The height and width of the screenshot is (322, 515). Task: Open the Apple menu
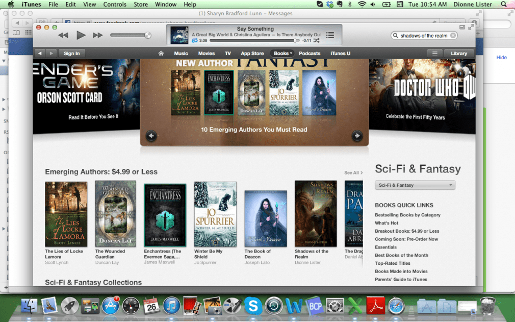coord(11,4)
